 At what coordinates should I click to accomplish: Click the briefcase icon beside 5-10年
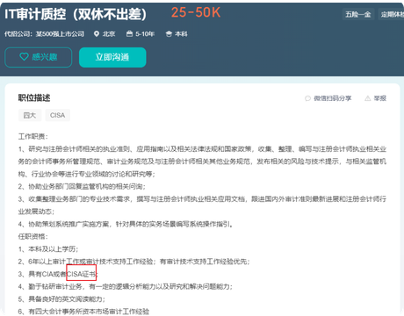tap(129, 33)
